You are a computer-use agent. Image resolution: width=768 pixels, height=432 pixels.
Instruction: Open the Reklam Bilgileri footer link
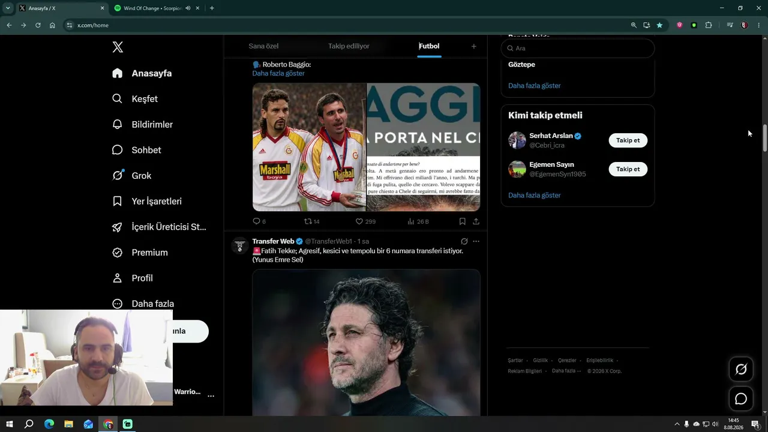tap(524, 371)
